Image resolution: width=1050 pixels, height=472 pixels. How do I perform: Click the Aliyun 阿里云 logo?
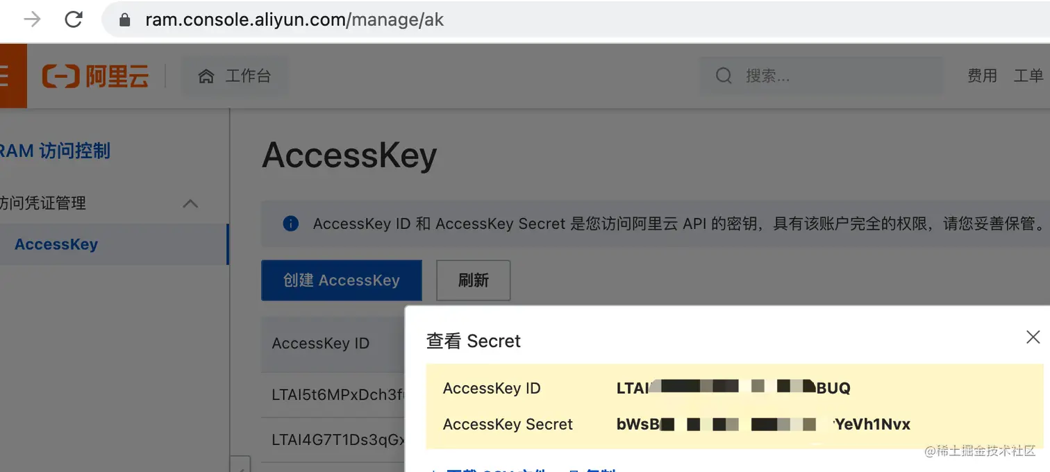(95, 76)
